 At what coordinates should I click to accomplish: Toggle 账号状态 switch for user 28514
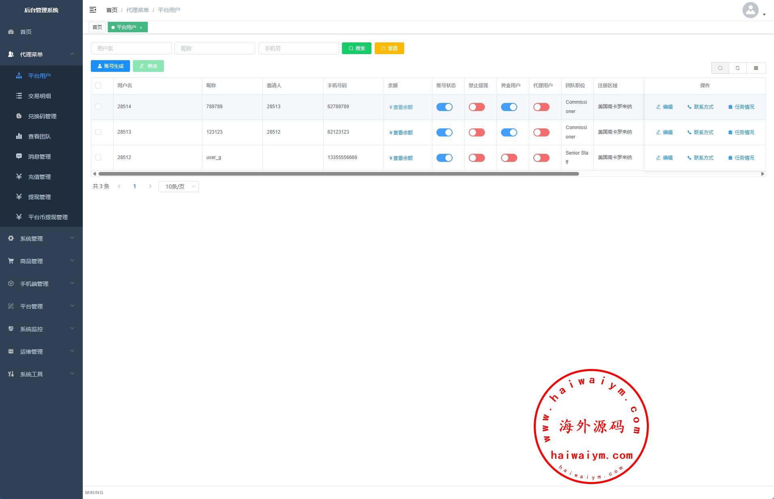pos(444,107)
